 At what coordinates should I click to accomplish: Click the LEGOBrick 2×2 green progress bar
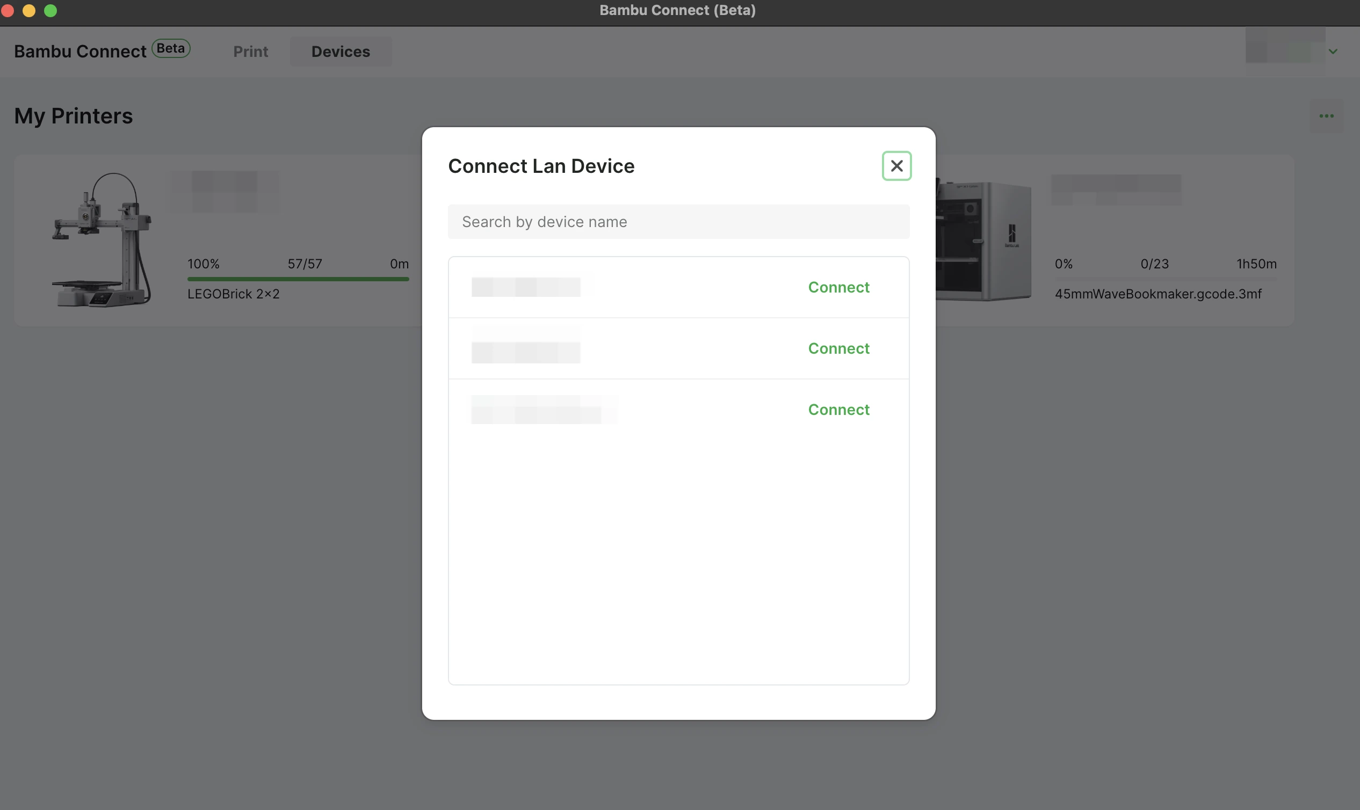click(x=298, y=279)
